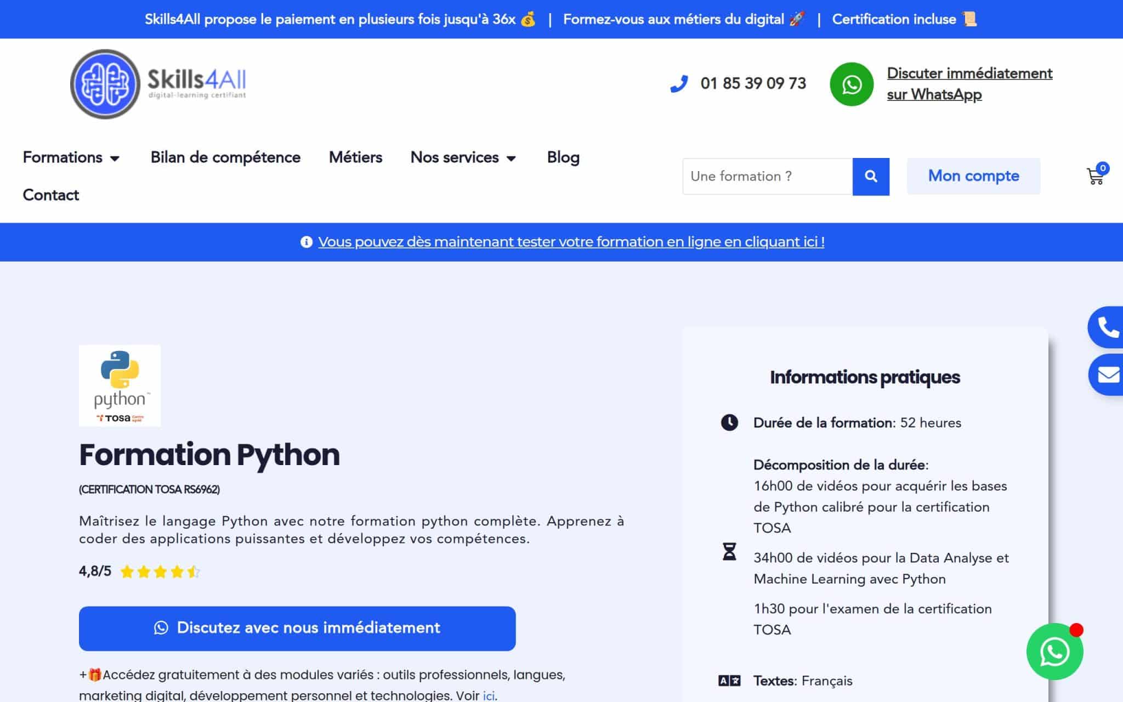
Task: Click the CERTIFICATION TOSA RS6962 text
Action: [x=149, y=489]
